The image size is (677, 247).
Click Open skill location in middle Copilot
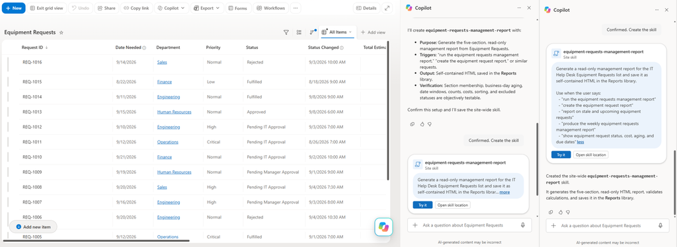pos(452,205)
